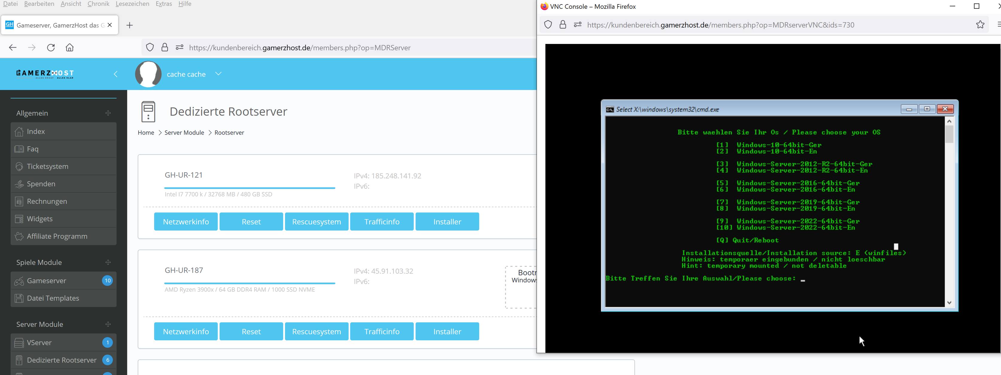1001x375 pixels.
Task: Open Installer for GH-UR-121
Action: pyautogui.click(x=447, y=222)
